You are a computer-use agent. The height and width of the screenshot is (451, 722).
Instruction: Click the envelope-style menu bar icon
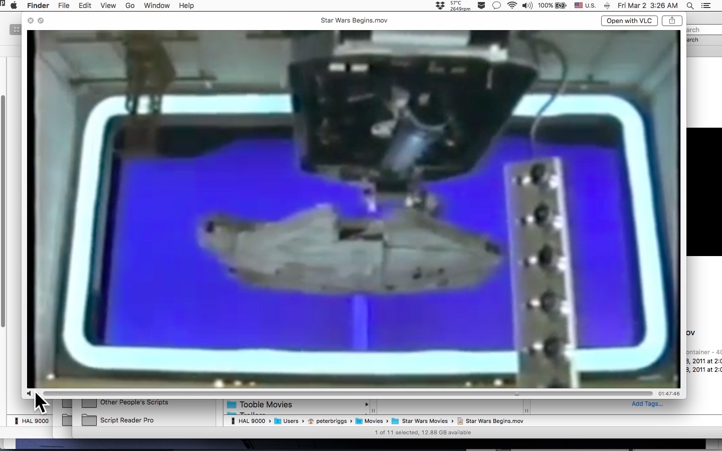[x=481, y=6]
